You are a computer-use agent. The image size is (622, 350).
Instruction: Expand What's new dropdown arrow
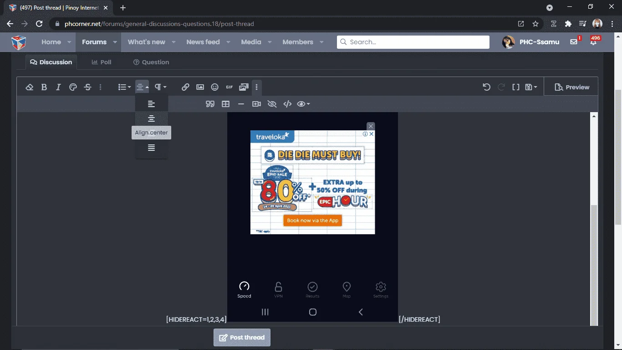click(173, 42)
